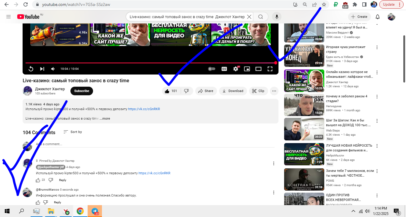Reply to the @BrunnoMarcco comment
The image size is (406, 217).
coord(57,202)
